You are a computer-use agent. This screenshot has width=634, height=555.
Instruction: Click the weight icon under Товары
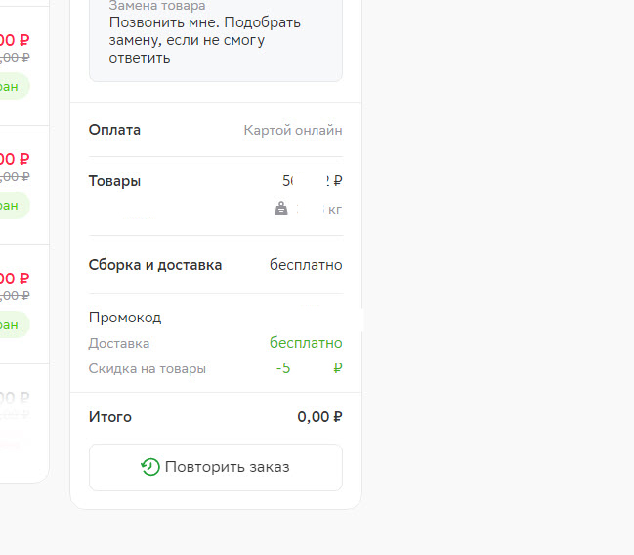click(281, 209)
